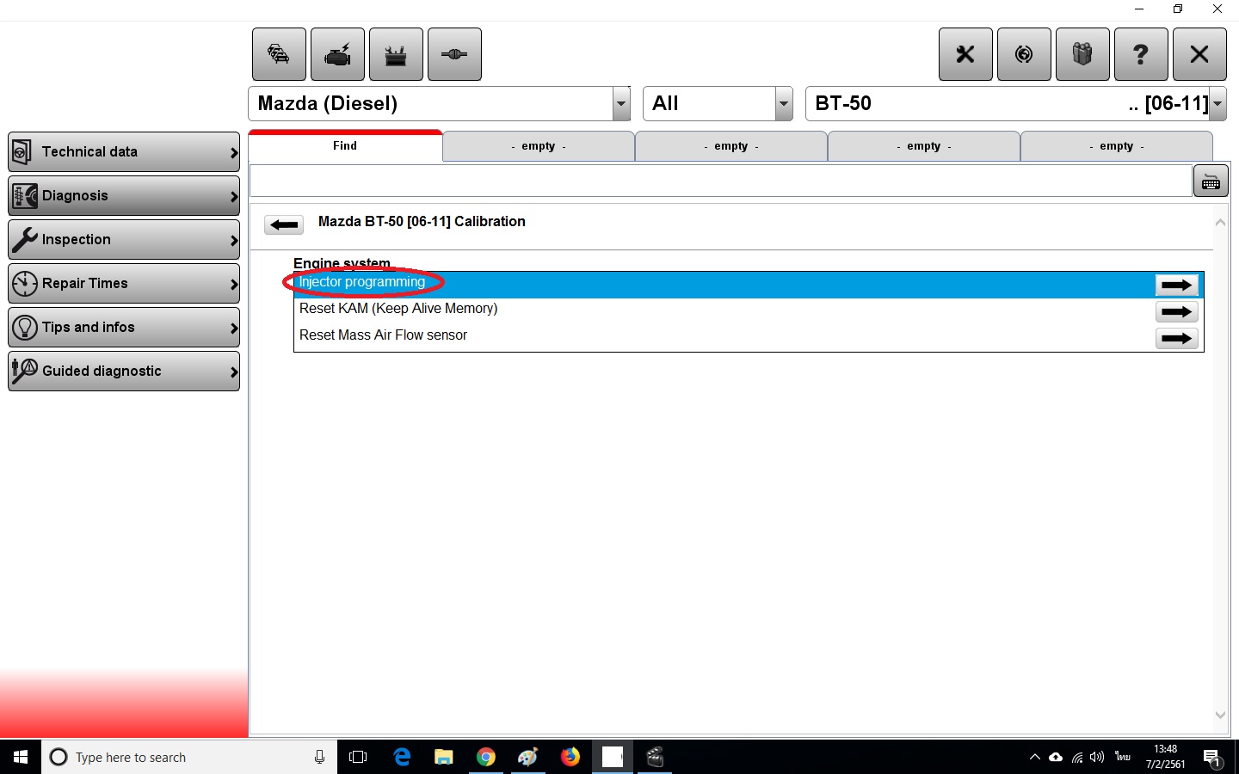Select the first empty tab
1239x774 pixels.
point(539,146)
